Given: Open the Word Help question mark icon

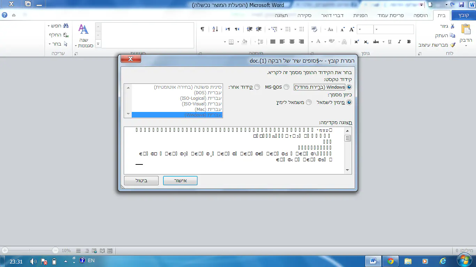Looking at the screenshot, I should [5, 15].
